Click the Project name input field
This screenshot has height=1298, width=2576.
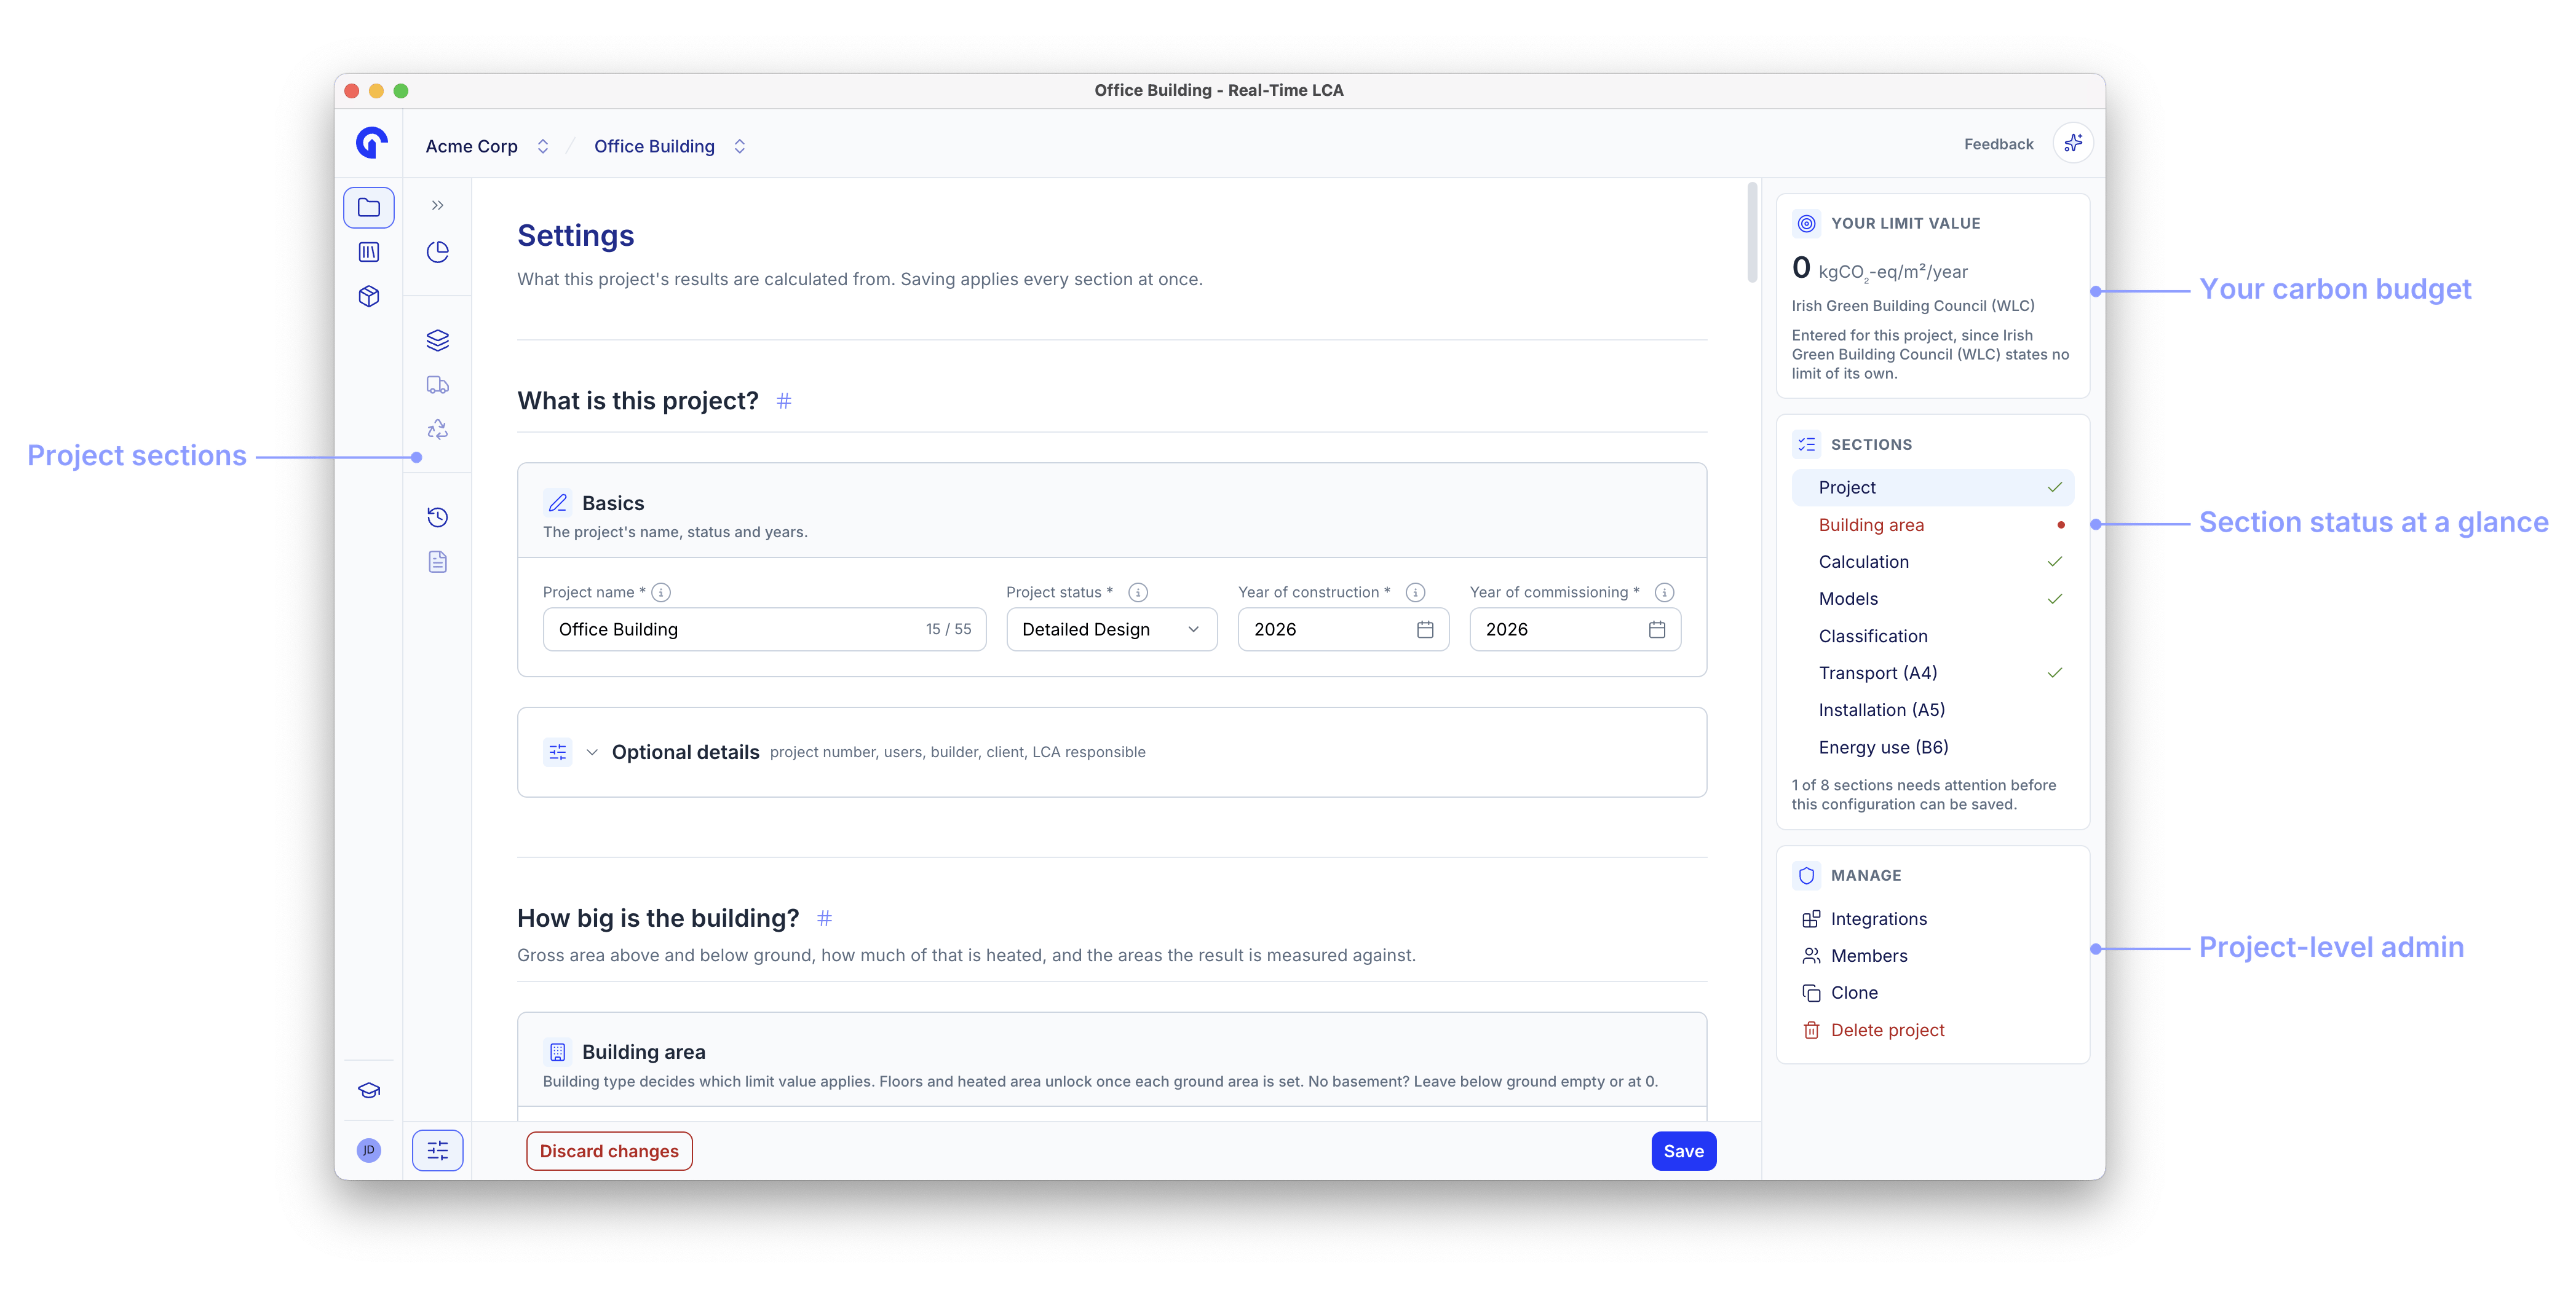[764, 629]
